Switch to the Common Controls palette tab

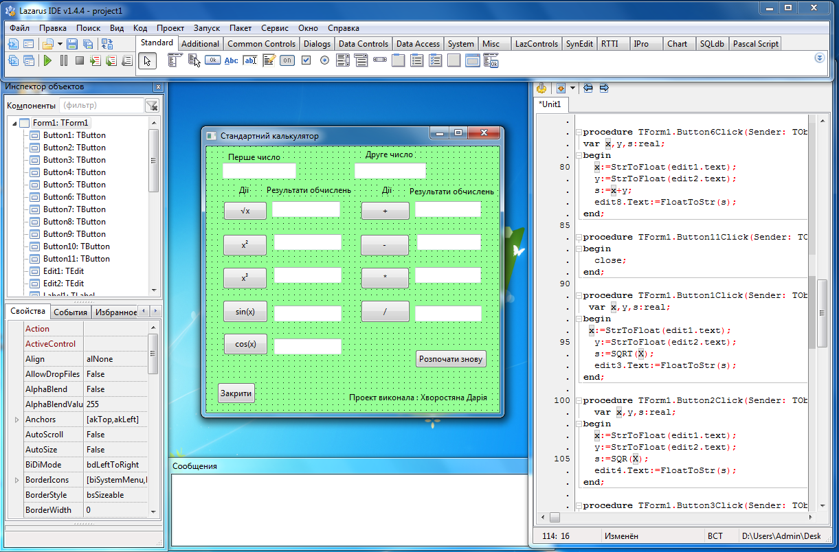261,43
